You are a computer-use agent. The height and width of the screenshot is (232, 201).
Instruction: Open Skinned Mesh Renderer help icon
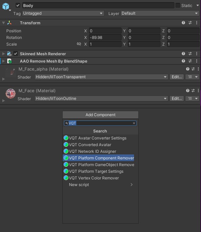(x=183, y=54)
